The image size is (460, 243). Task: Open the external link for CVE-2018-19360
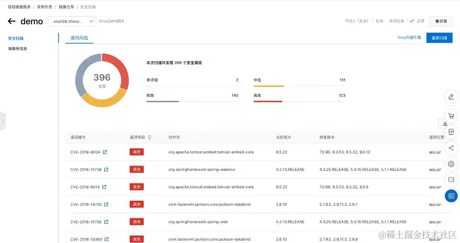107,239
